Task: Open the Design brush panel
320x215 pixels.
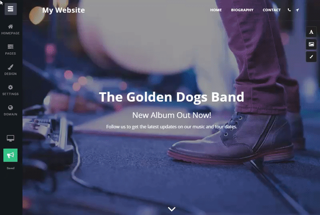Action: [10, 70]
